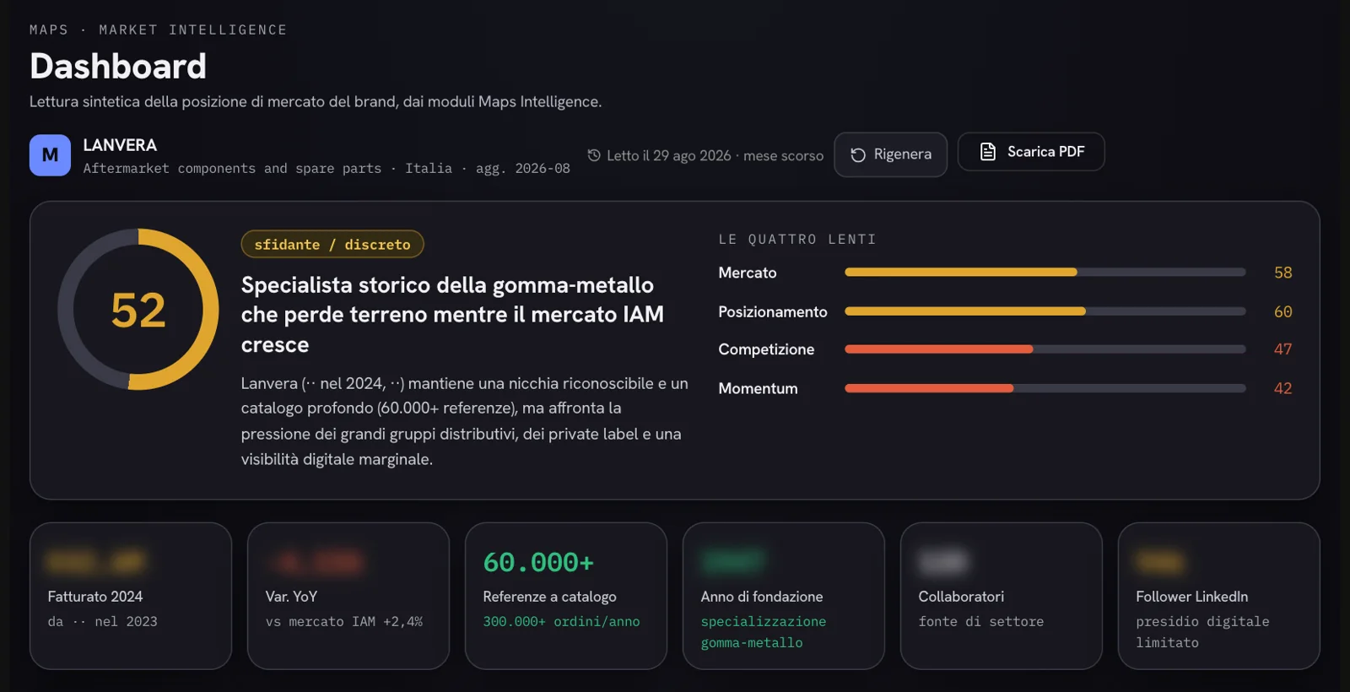1350x692 pixels.
Task: Click the presidio digitale limitato text
Action: coord(1202,632)
